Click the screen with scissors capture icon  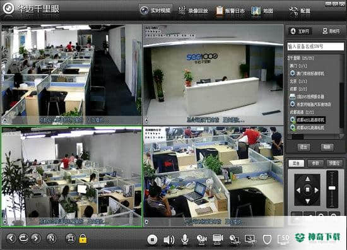pyautogui.click(x=250, y=239)
